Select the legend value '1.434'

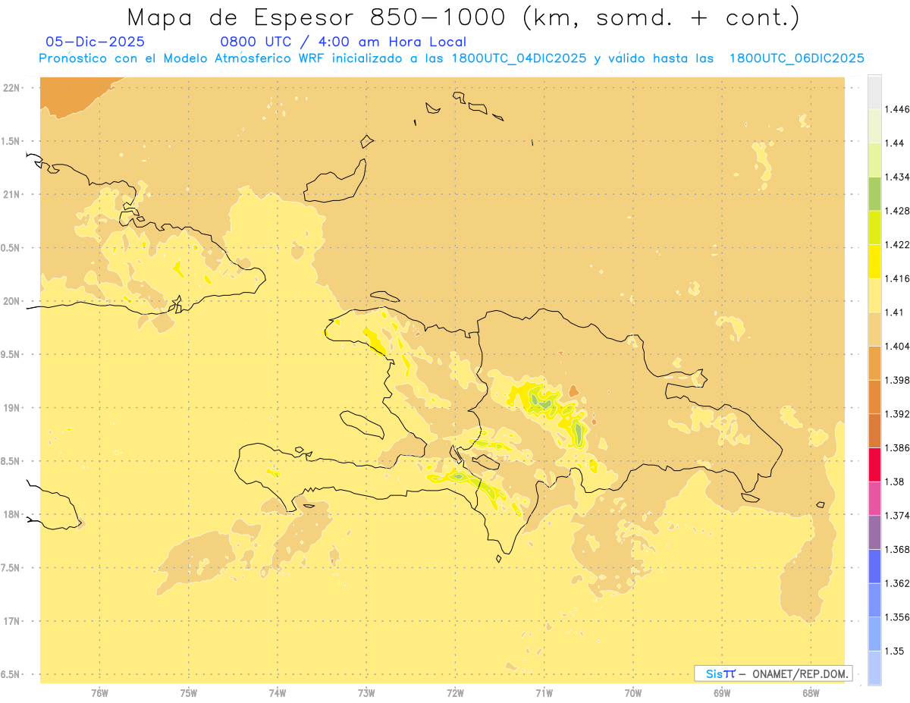896,177
